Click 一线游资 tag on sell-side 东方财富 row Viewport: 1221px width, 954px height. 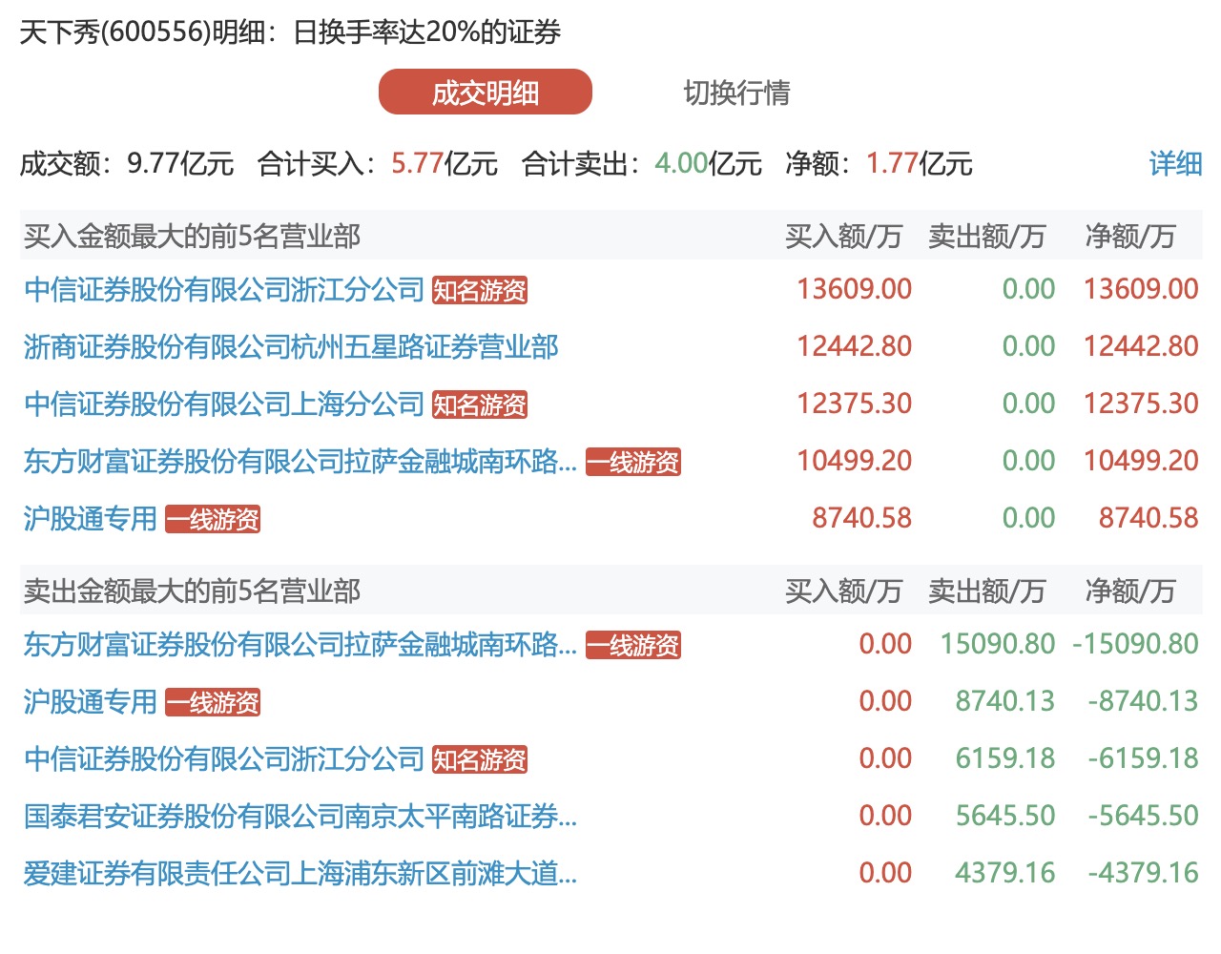point(633,646)
